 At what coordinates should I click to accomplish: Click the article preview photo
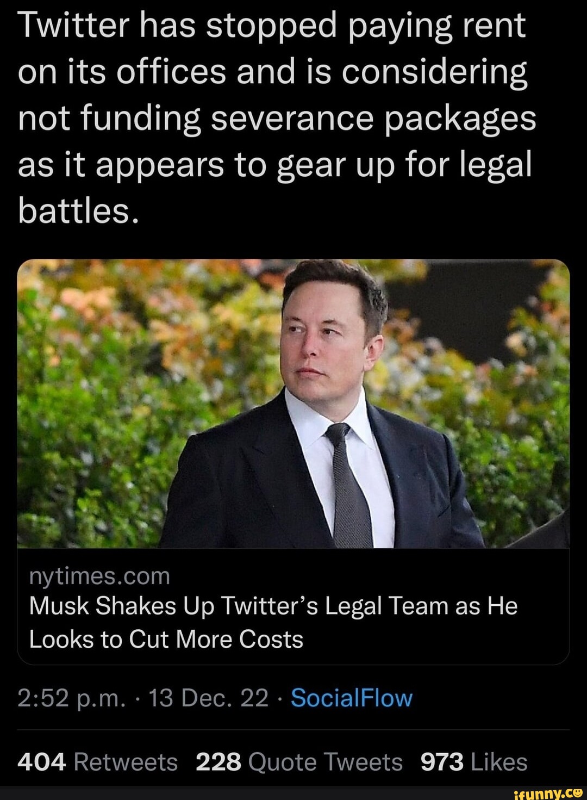293,404
